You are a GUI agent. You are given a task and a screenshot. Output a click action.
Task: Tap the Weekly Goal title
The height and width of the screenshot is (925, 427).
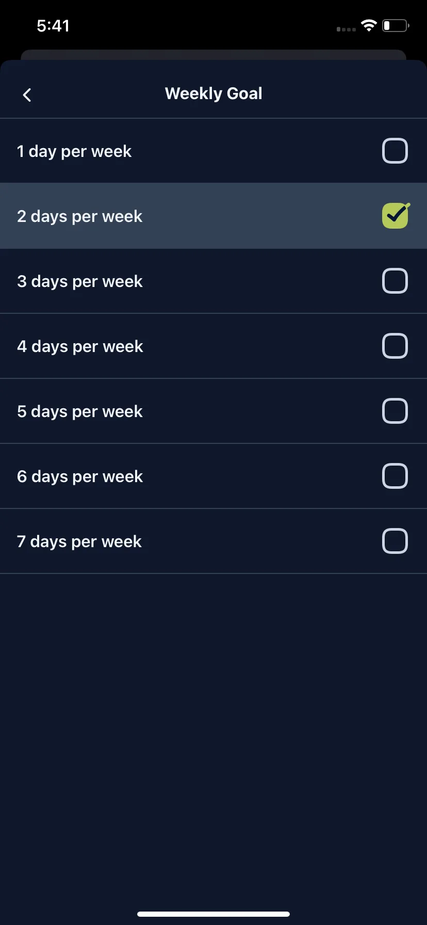point(213,94)
